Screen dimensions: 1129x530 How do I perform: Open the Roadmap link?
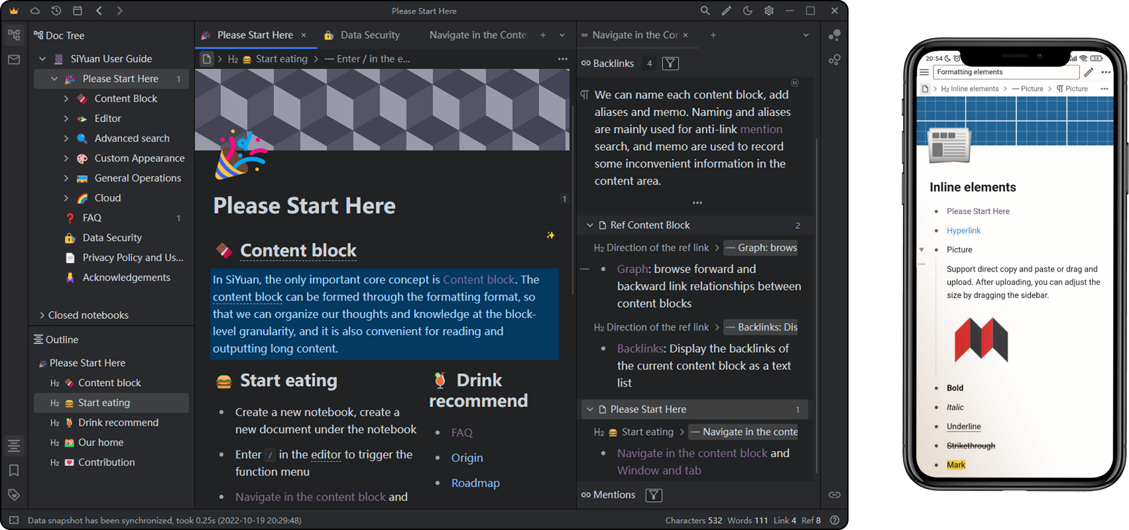475,483
